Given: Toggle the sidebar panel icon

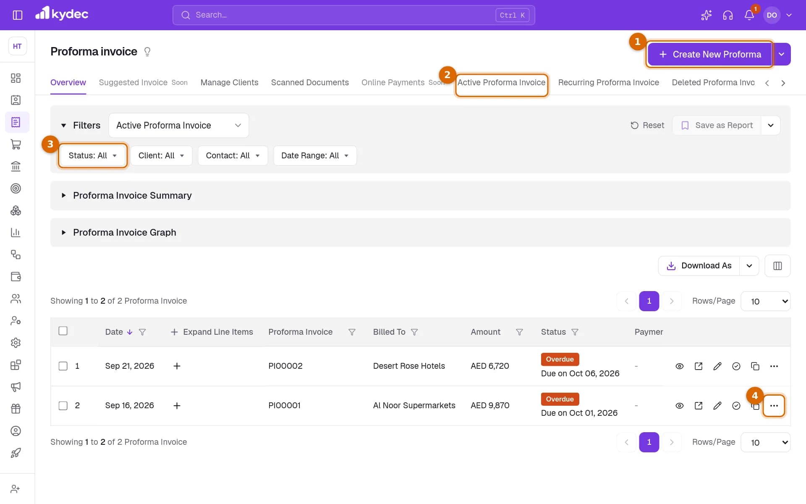Looking at the screenshot, I should tap(17, 15).
